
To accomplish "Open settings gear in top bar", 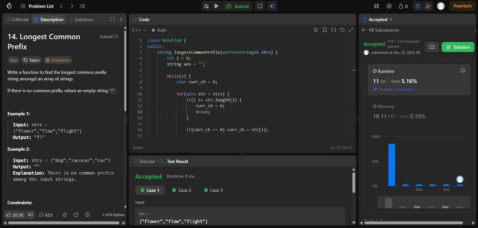I will (389, 6).
